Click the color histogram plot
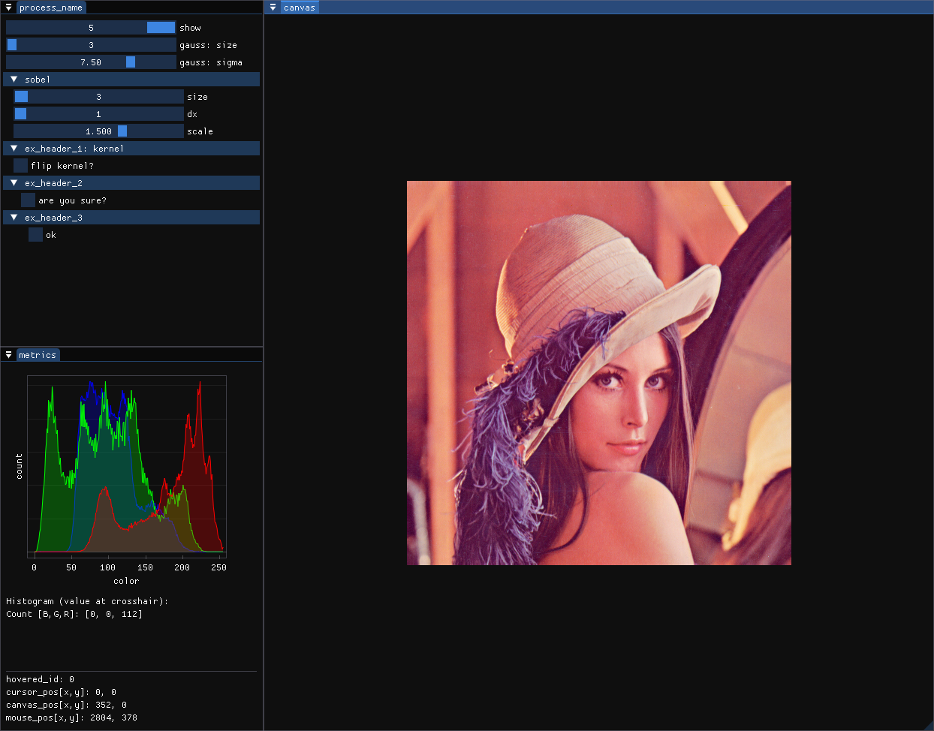 (127, 466)
